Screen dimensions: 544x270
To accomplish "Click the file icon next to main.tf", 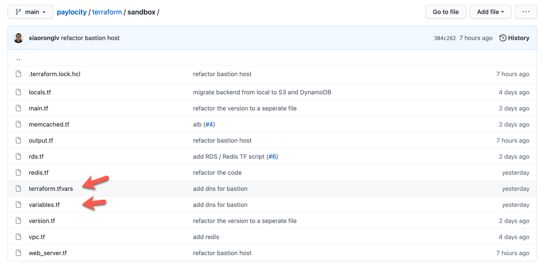I will [18, 108].
